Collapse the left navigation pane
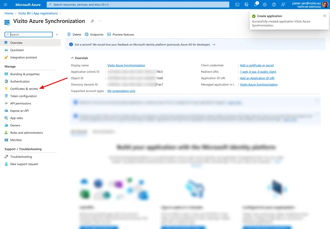The width and height of the screenshot is (330, 229). 58,34
